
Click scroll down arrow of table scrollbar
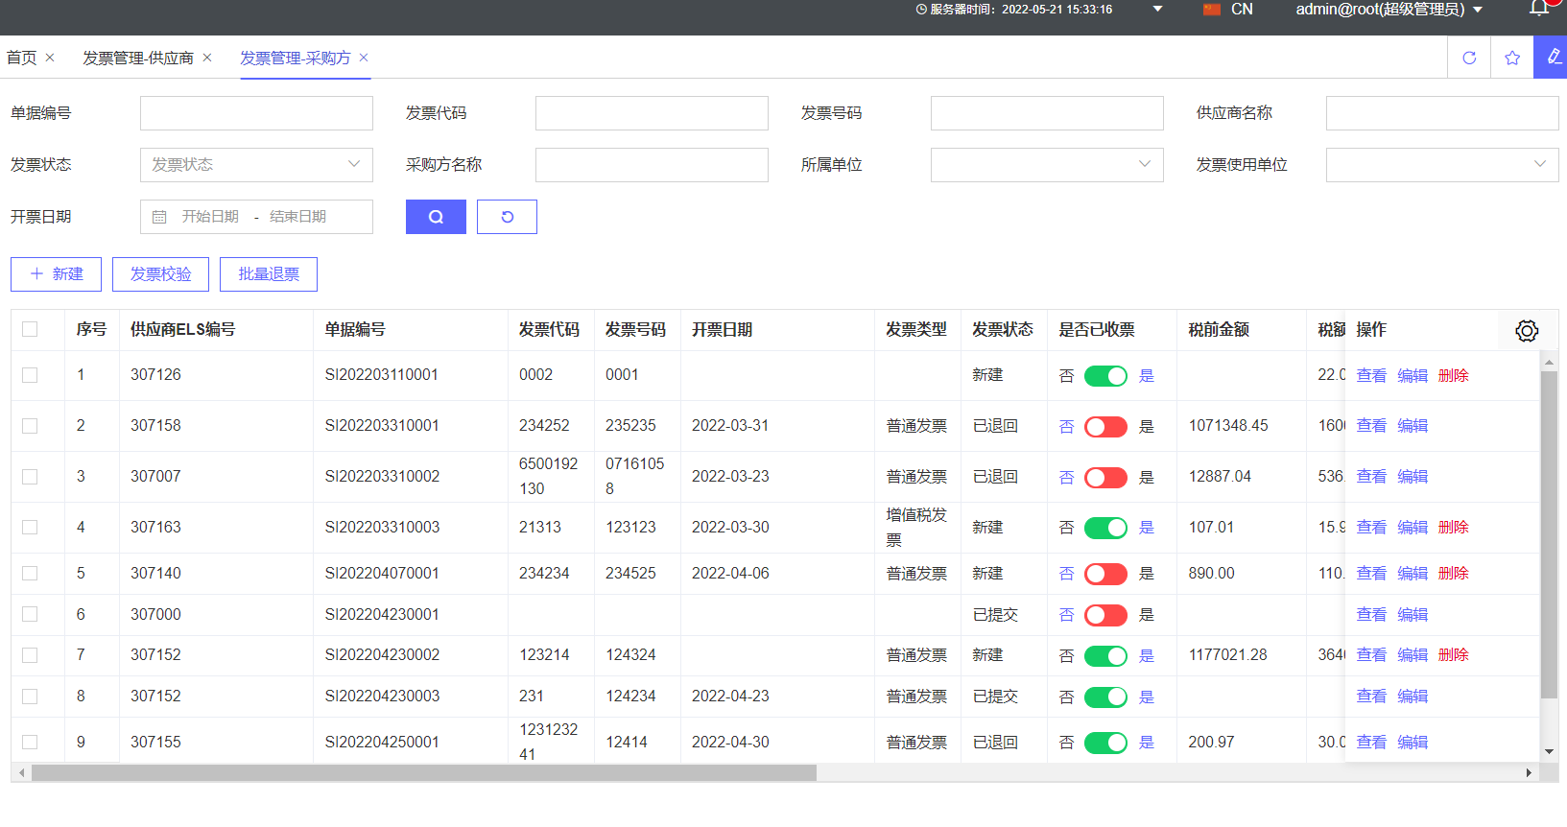point(1549,752)
